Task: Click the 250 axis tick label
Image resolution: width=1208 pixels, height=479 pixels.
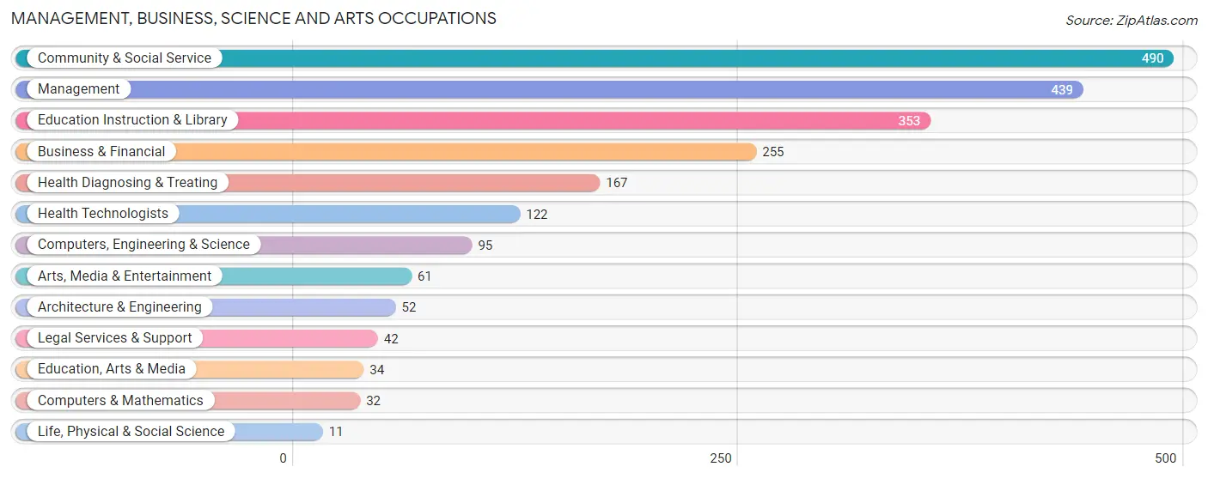Action: pyautogui.click(x=721, y=458)
